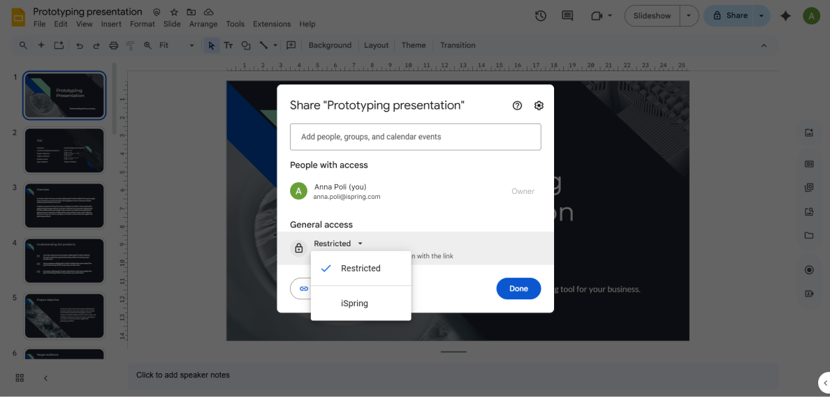Click the Share button in header
Image resolution: width=830 pixels, height=397 pixels.
click(x=729, y=16)
